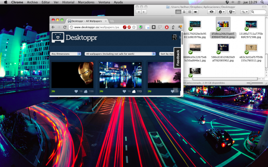Open the Ventana menu
Screen dimensions: 268x167
click(x=104, y=2)
